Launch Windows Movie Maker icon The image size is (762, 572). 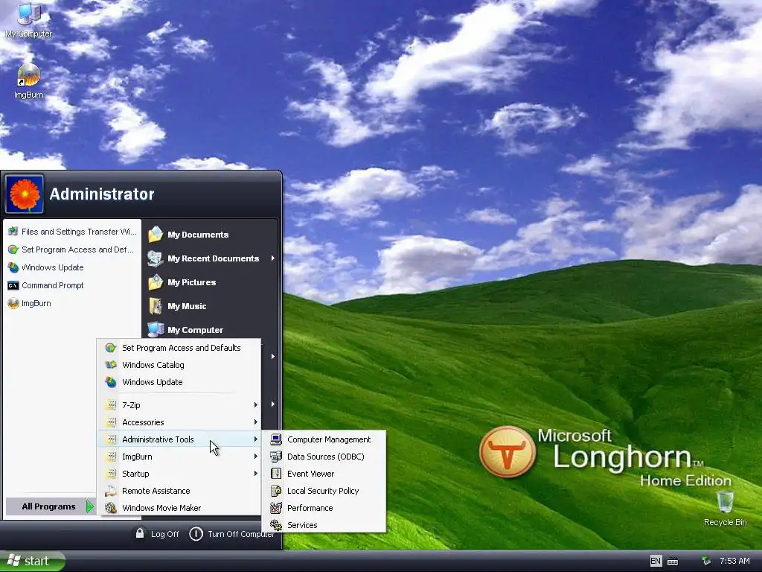[111, 508]
